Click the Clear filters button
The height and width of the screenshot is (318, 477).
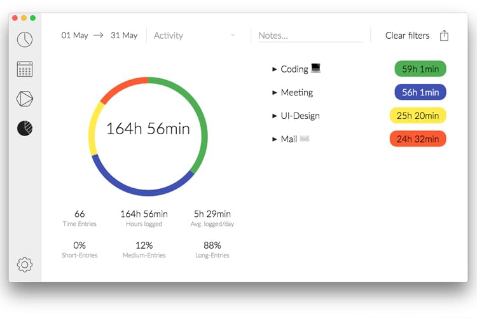pos(407,36)
